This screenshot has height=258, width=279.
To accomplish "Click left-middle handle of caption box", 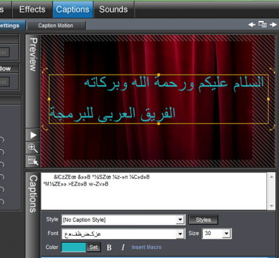I will point(49,99).
